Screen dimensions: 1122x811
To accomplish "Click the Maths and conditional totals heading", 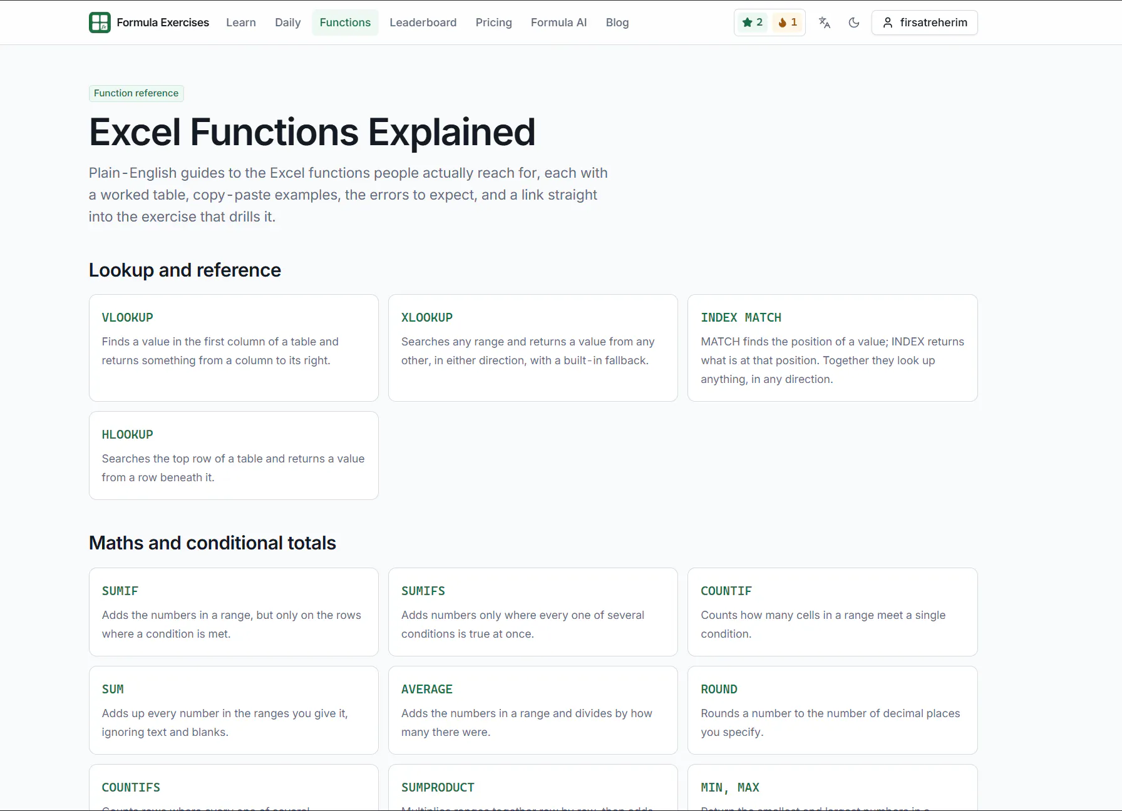I will 212,543.
